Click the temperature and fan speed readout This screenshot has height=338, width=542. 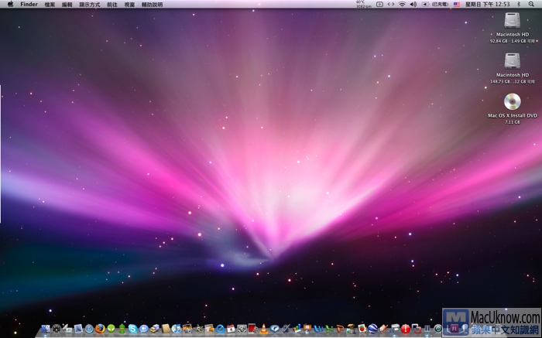coord(362,4)
